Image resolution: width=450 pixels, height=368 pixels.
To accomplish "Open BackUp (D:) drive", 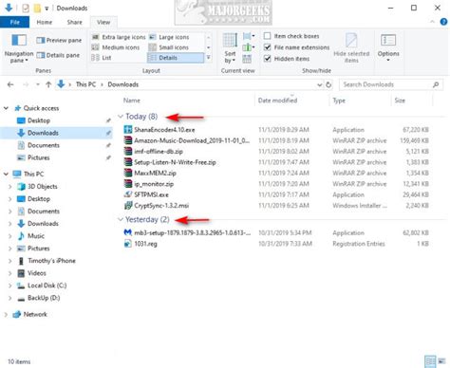I will pos(44,298).
